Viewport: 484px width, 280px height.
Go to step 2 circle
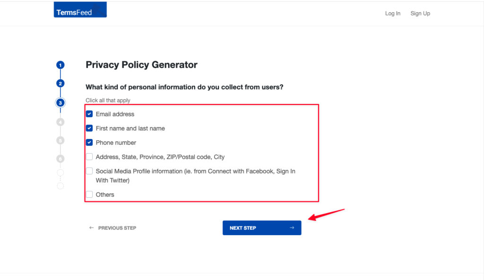tap(60, 84)
